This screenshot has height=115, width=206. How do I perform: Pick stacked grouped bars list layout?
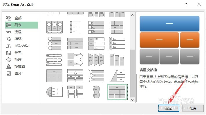[75, 43]
